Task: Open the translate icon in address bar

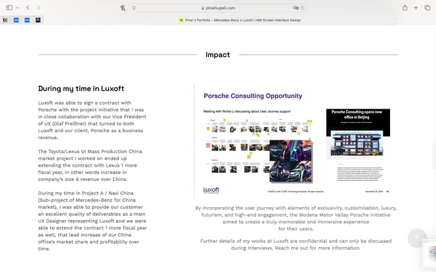Action: (x=295, y=8)
